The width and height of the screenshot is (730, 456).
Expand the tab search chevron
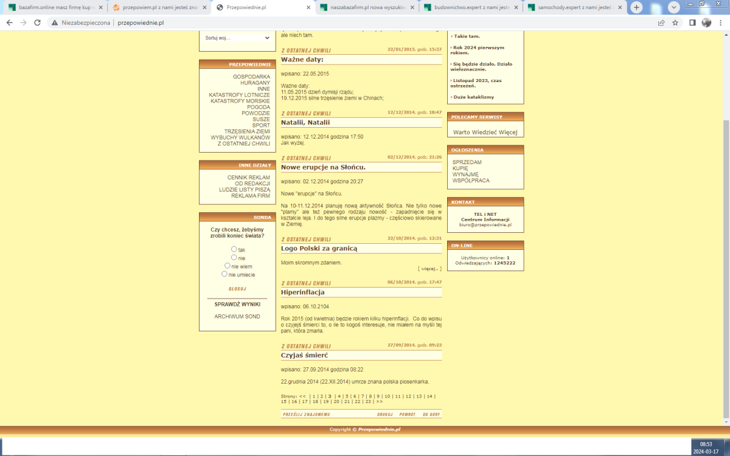coord(674,7)
